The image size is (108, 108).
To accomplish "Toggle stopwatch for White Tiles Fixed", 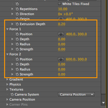I will click(17, 4).
